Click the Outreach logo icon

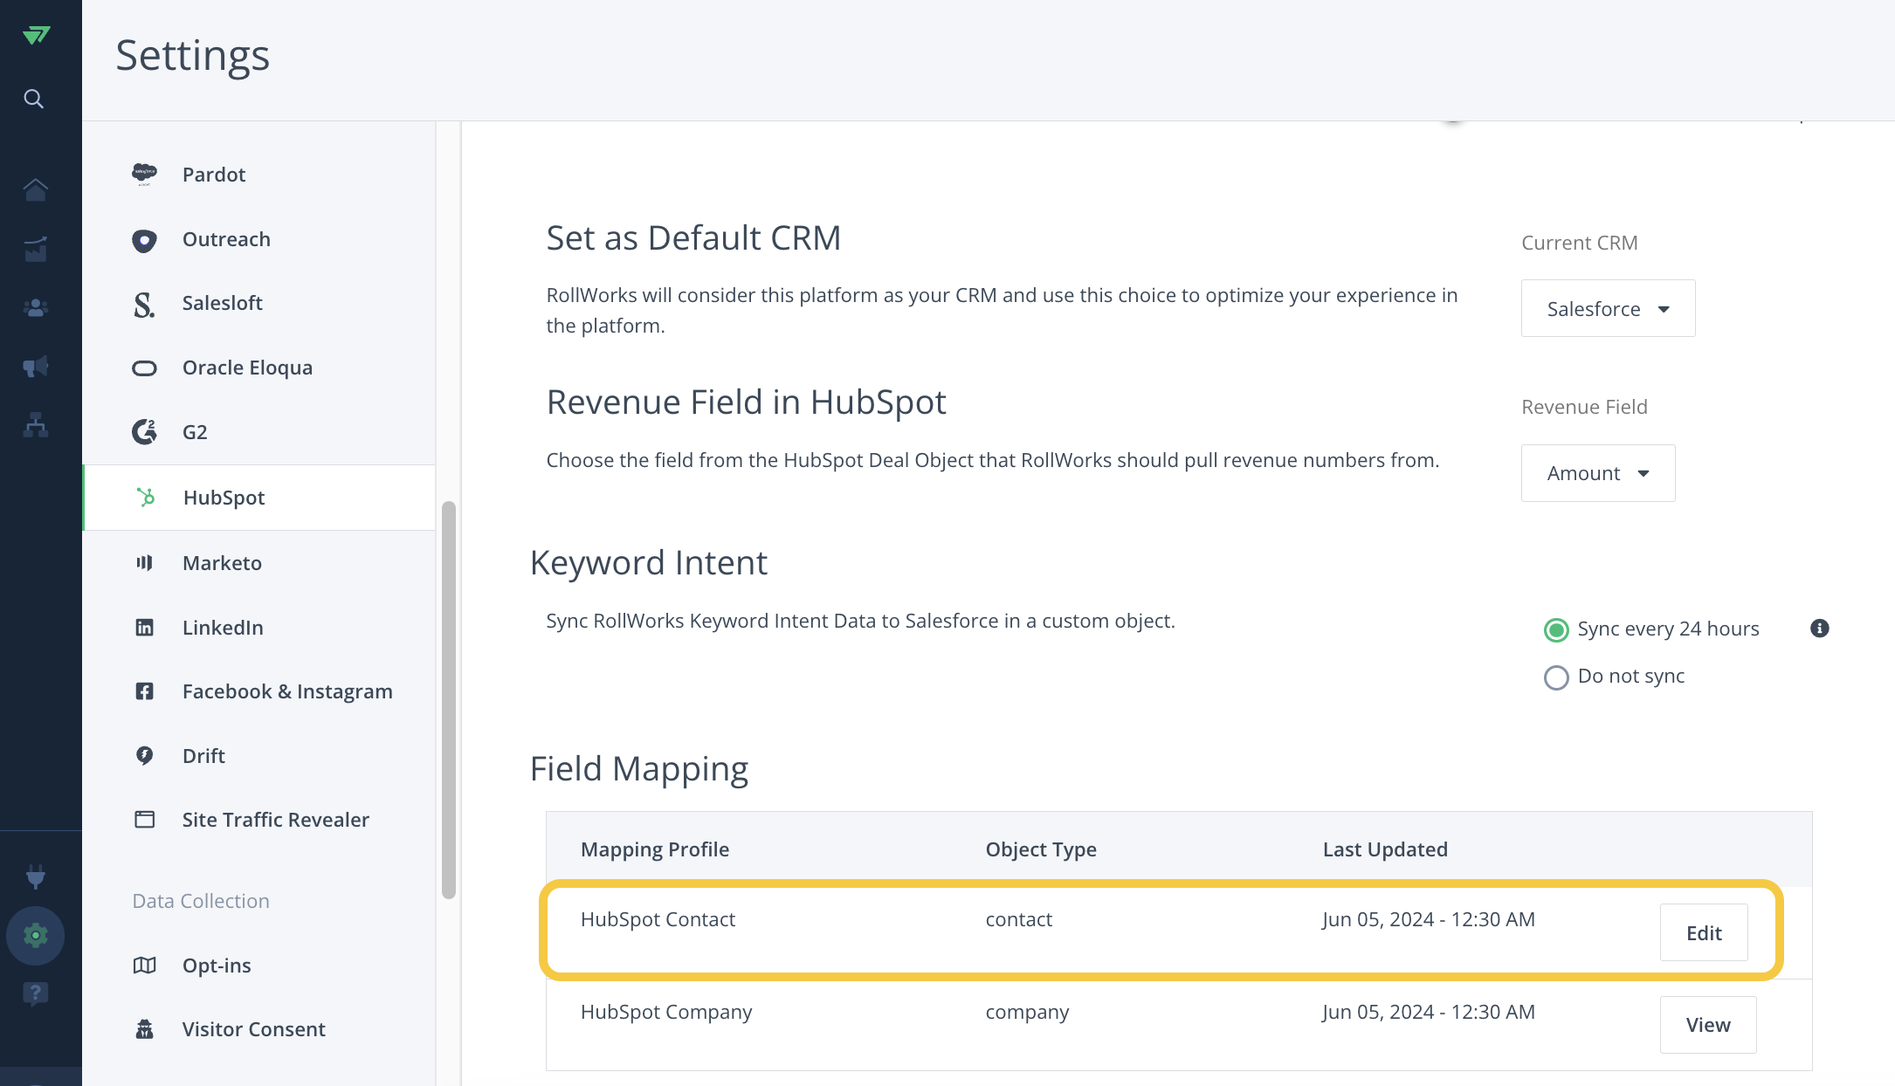(144, 240)
